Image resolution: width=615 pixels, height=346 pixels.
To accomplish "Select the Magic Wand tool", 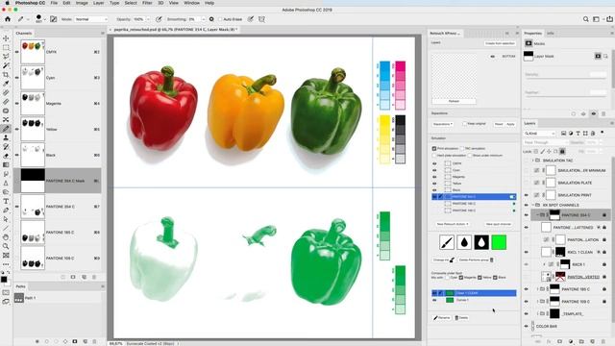I will pyautogui.click(x=6, y=65).
